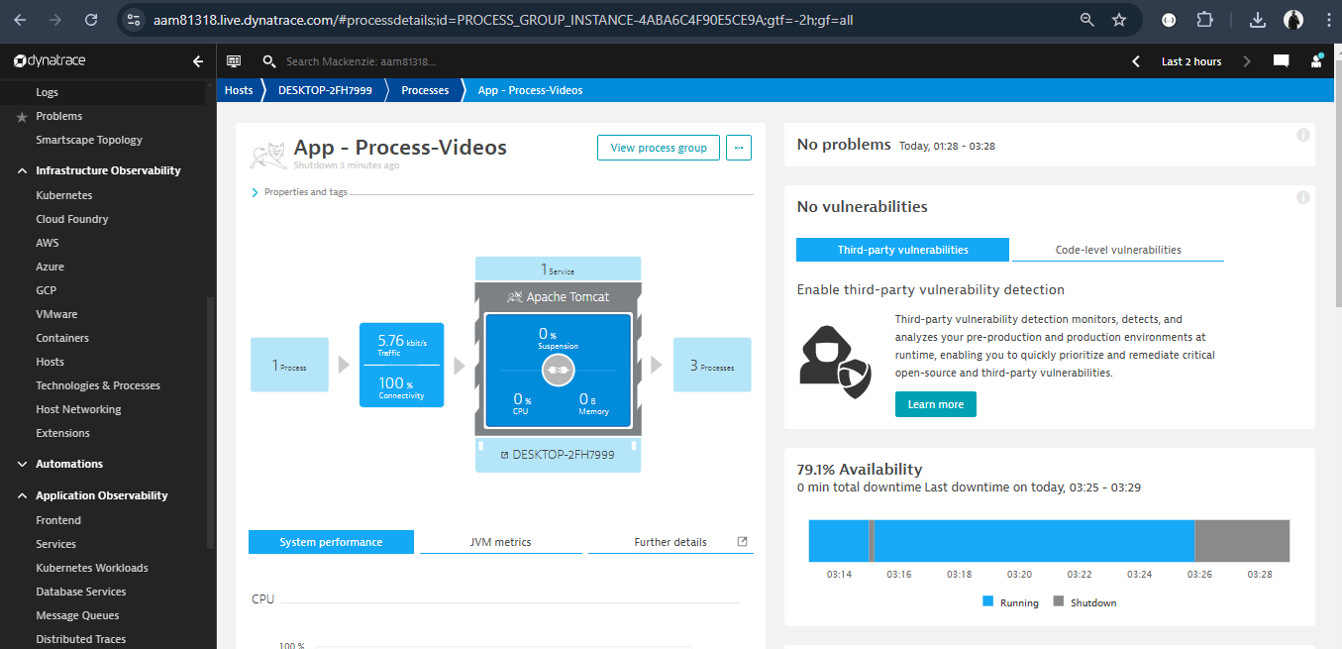The width and height of the screenshot is (1342, 649).
Task: Switch to JVM metrics tab
Action: coord(500,542)
